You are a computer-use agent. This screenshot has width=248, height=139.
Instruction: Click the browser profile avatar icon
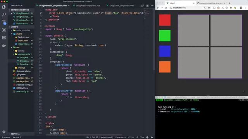[x=241, y=8]
